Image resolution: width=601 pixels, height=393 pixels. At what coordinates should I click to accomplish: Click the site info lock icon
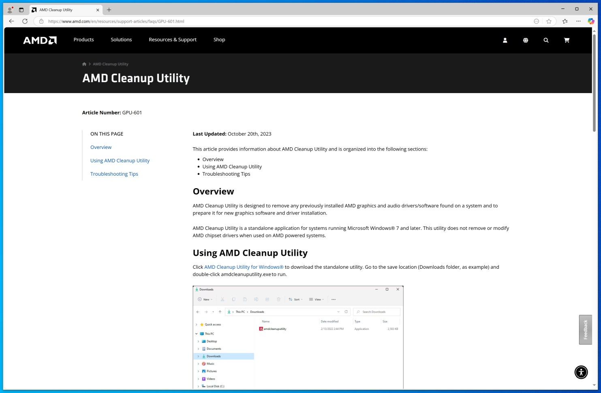41,21
